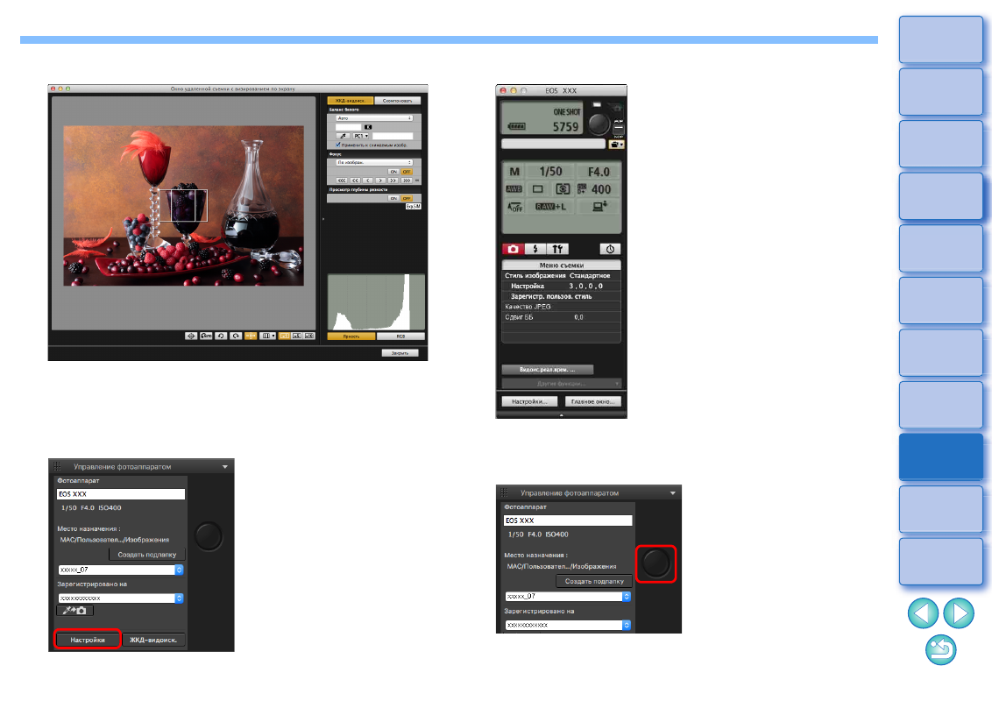The width and height of the screenshot is (992, 701).
Task: Click the rotate left icon below preview
Action: click(221, 336)
